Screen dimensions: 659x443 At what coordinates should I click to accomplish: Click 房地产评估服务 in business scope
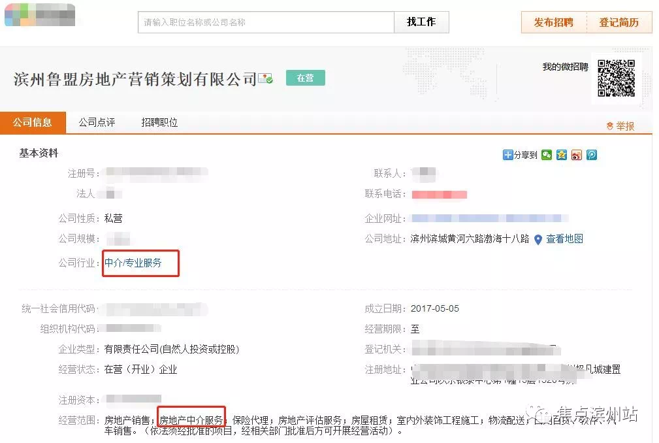[x=310, y=420]
